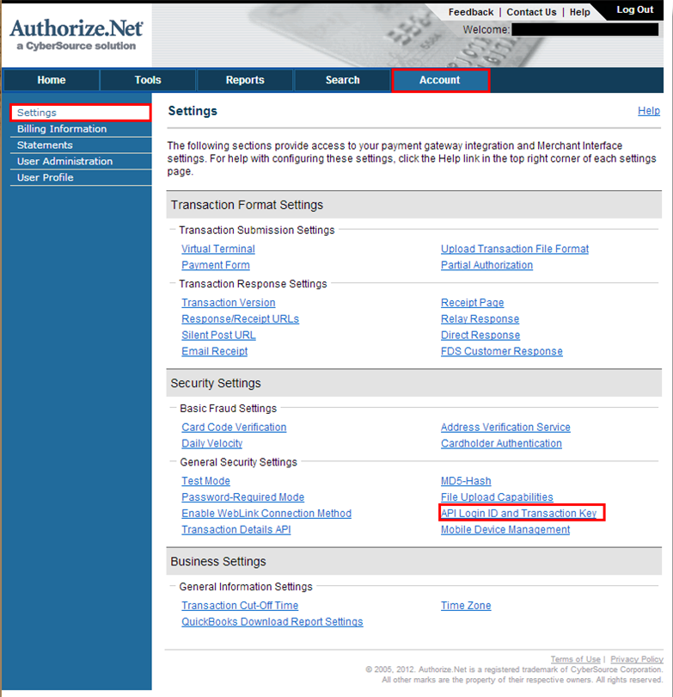Click the Transaction Submission Settings label

257,231
